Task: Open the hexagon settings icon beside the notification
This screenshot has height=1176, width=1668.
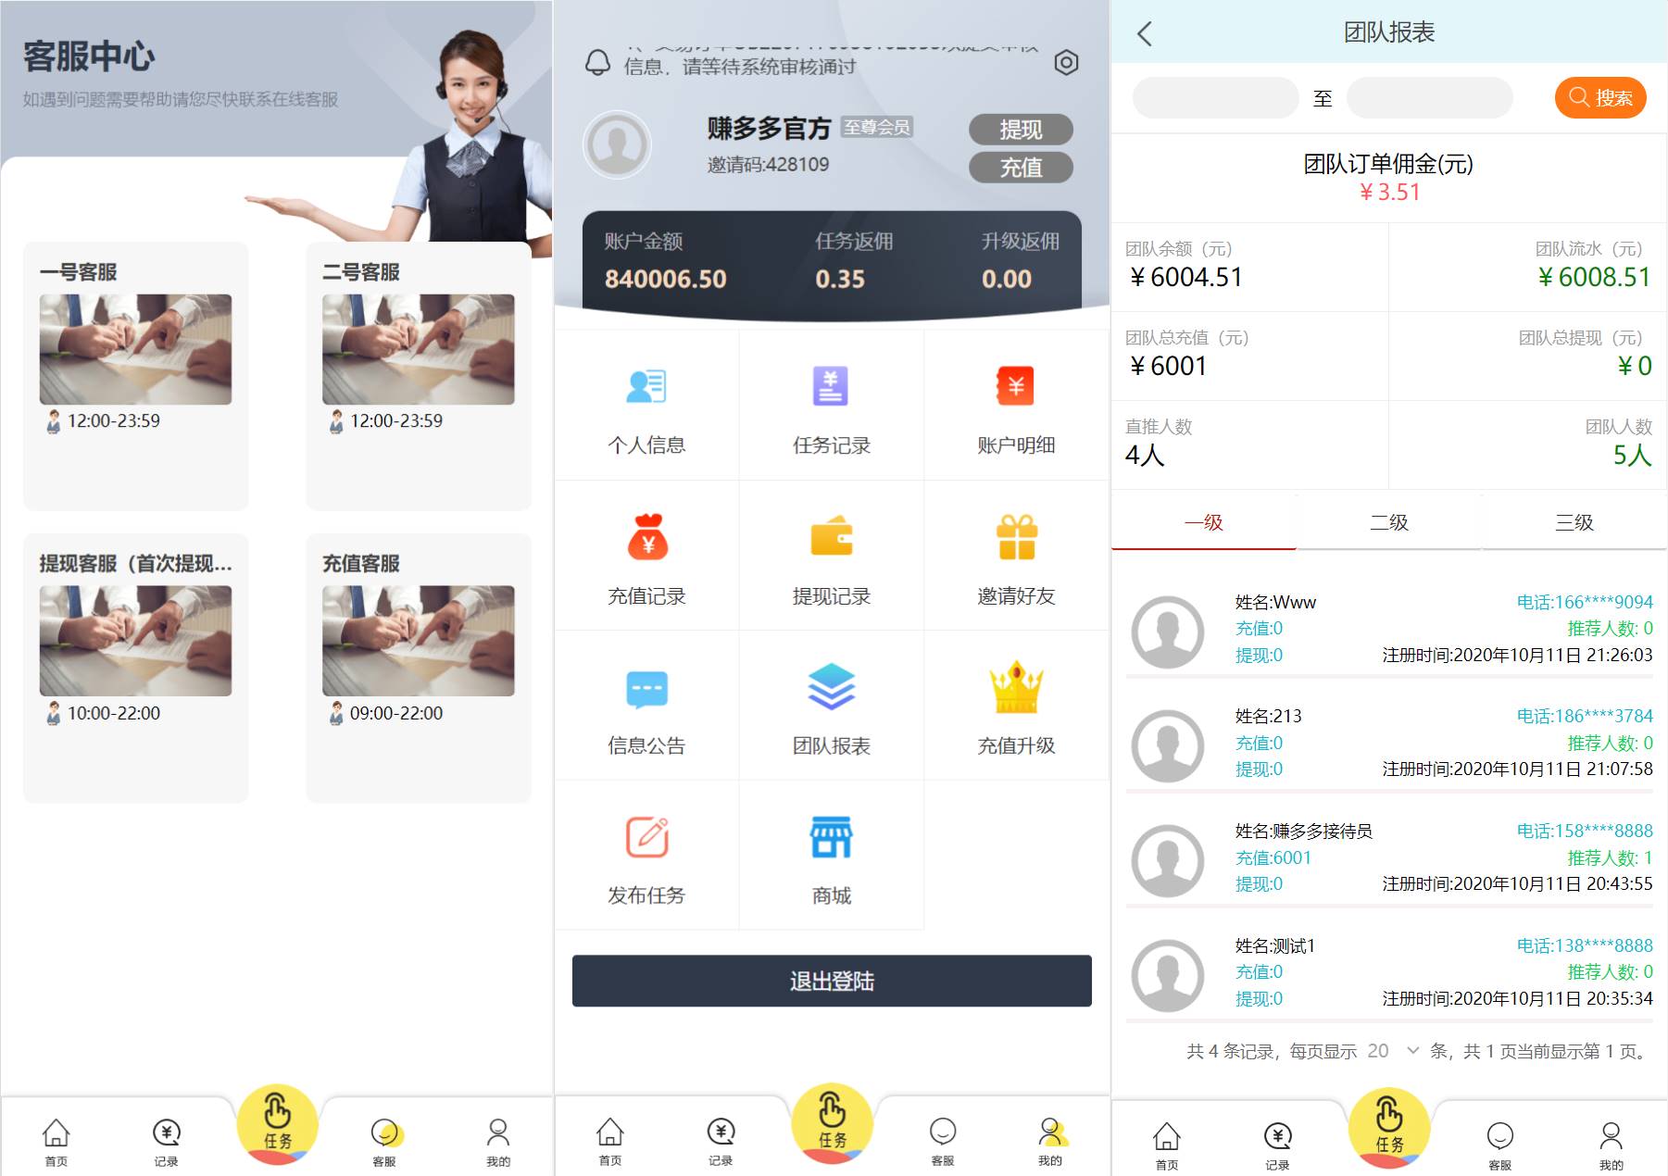Action: point(1066,63)
